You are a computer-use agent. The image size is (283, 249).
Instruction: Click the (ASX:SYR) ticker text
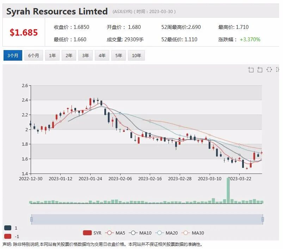pos(123,12)
